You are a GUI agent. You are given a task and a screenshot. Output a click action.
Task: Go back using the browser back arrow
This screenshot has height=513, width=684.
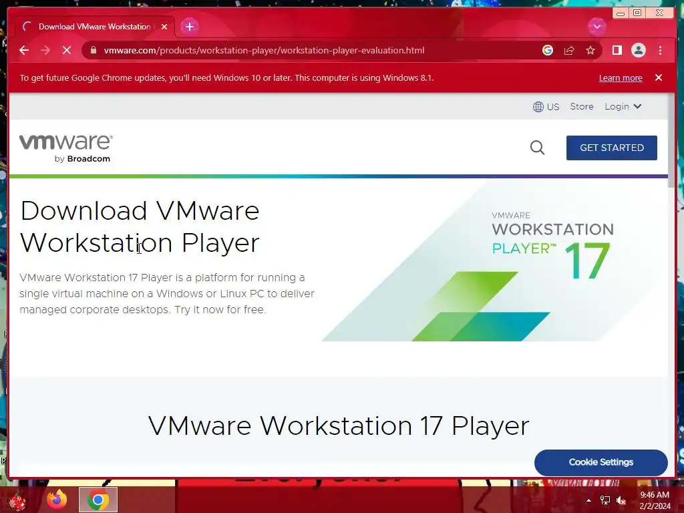(24, 50)
